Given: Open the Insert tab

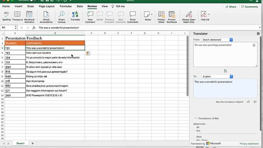Looking at the screenshot, I should 18,6.
